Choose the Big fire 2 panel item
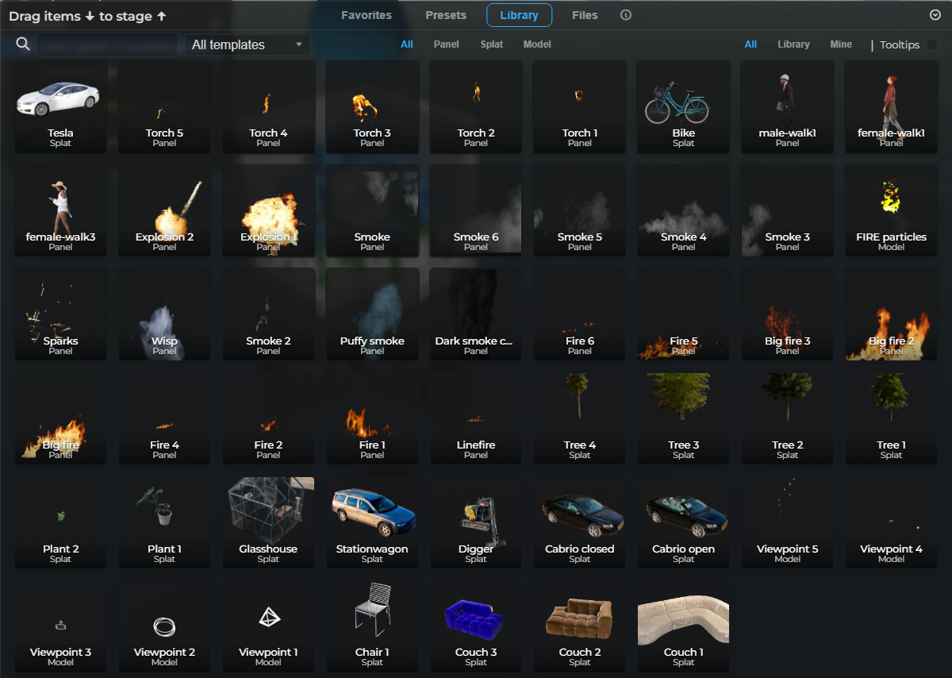 pyautogui.click(x=892, y=314)
